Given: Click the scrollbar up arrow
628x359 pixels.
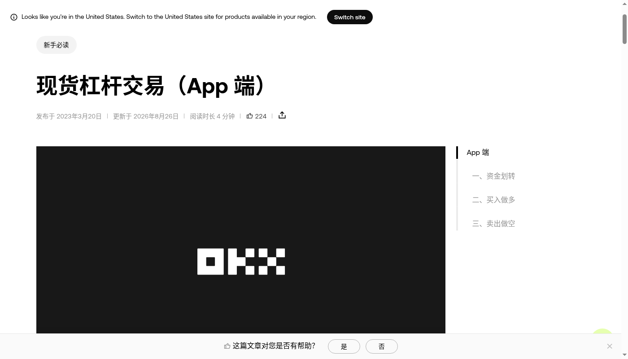Looking at the screenshot, I should 624,4.
